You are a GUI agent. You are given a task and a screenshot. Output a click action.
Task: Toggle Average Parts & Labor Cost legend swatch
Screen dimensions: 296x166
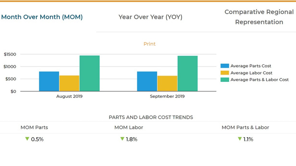[225, 80]
